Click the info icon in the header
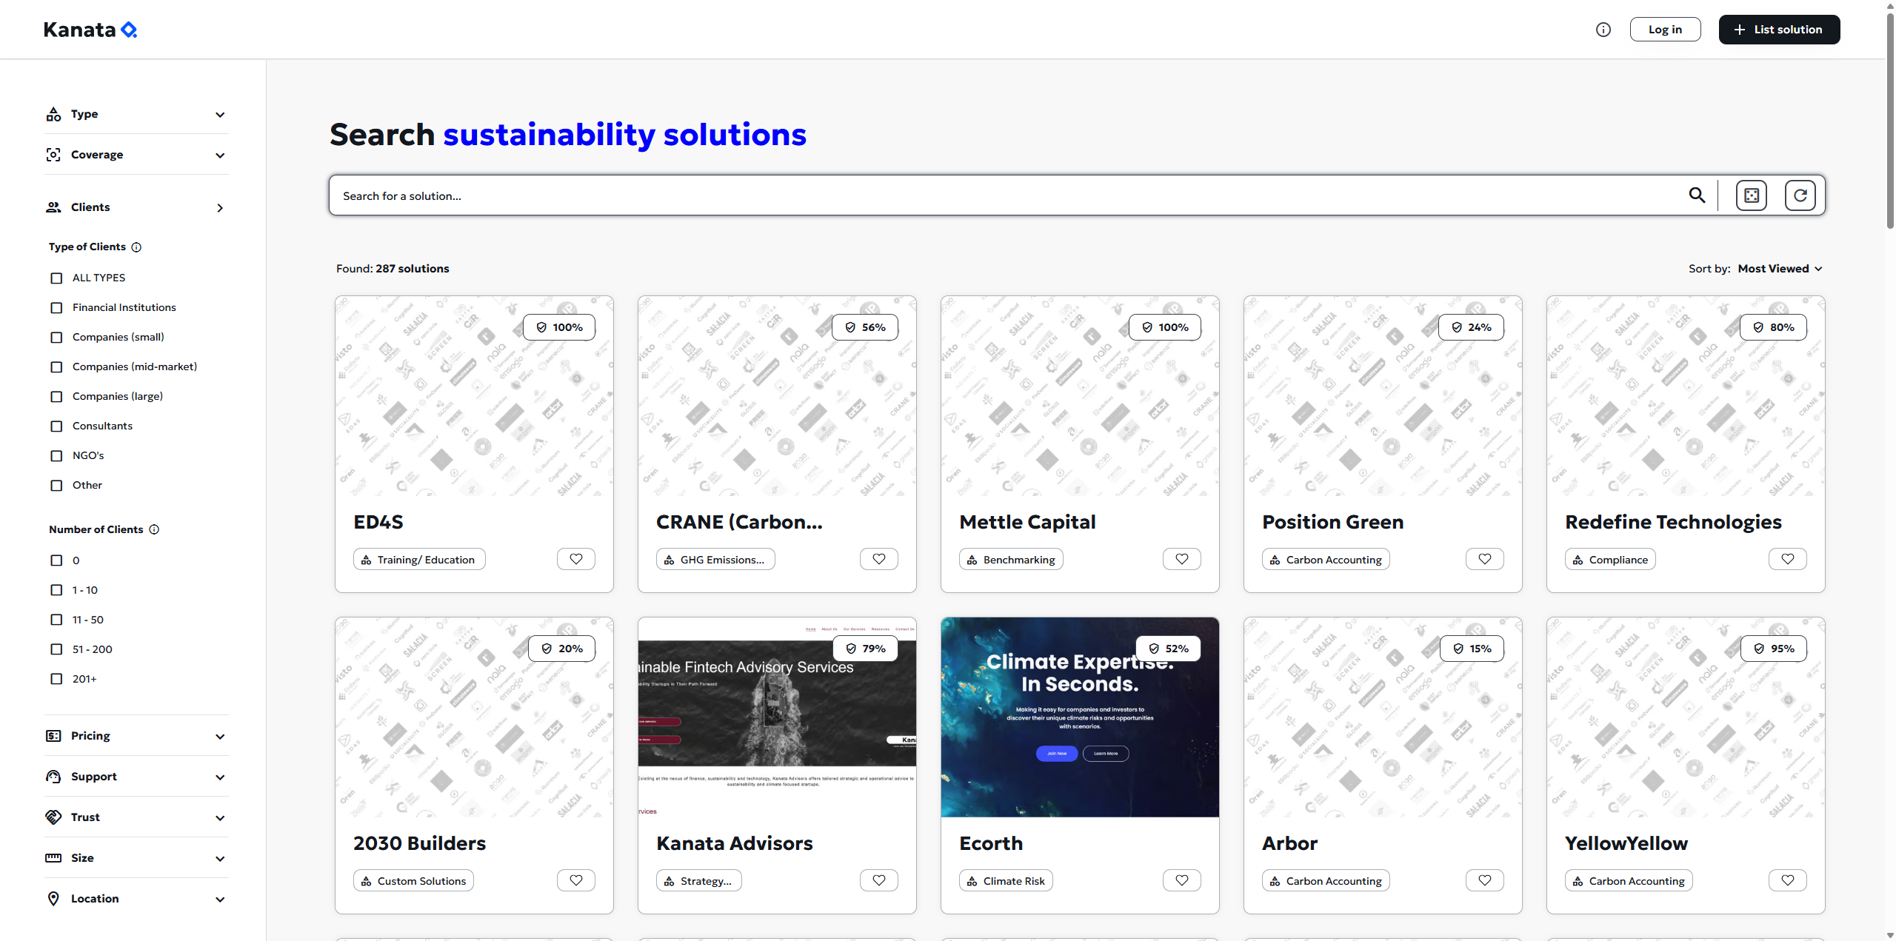 [1603, 30]
